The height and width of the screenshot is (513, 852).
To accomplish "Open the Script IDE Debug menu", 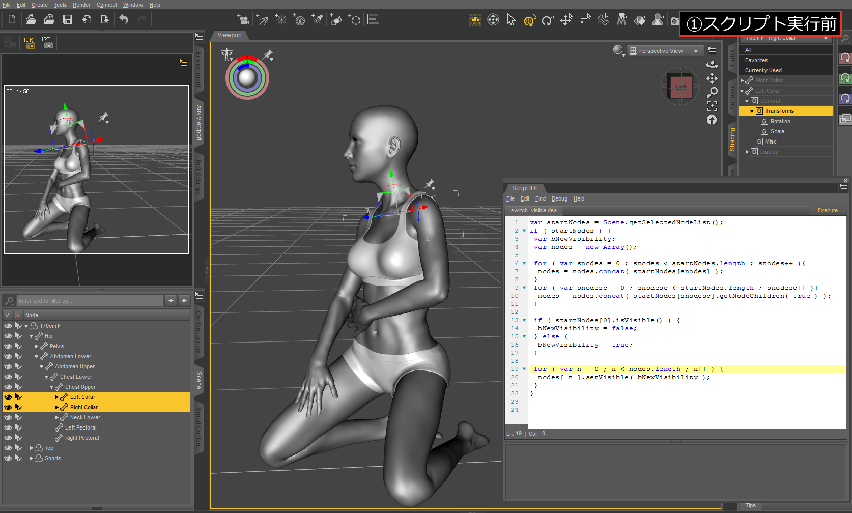I will pyautogui.click(x=559, y=199).
